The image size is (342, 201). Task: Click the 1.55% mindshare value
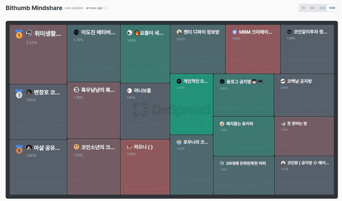[131, 154]
